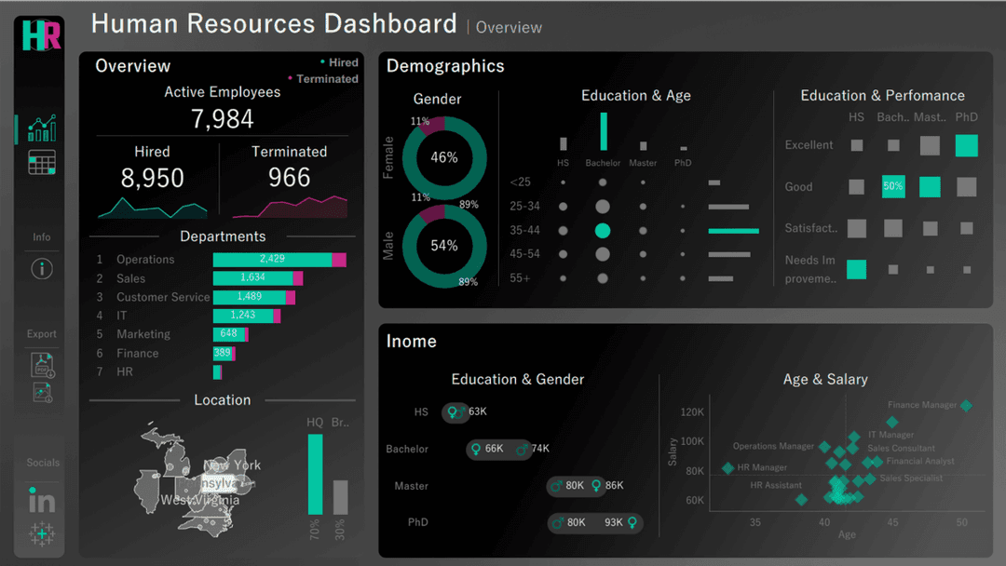Screen dimensions: 1006x566
Task: Click the Branch location gray bar
Action: [340, 497]
